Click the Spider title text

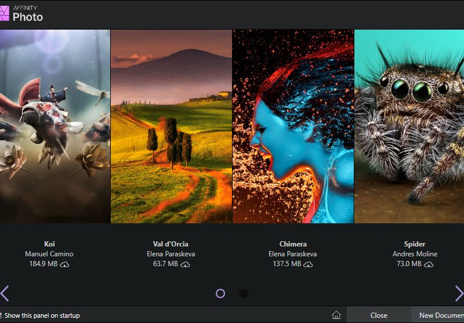[x=415, y=244]
